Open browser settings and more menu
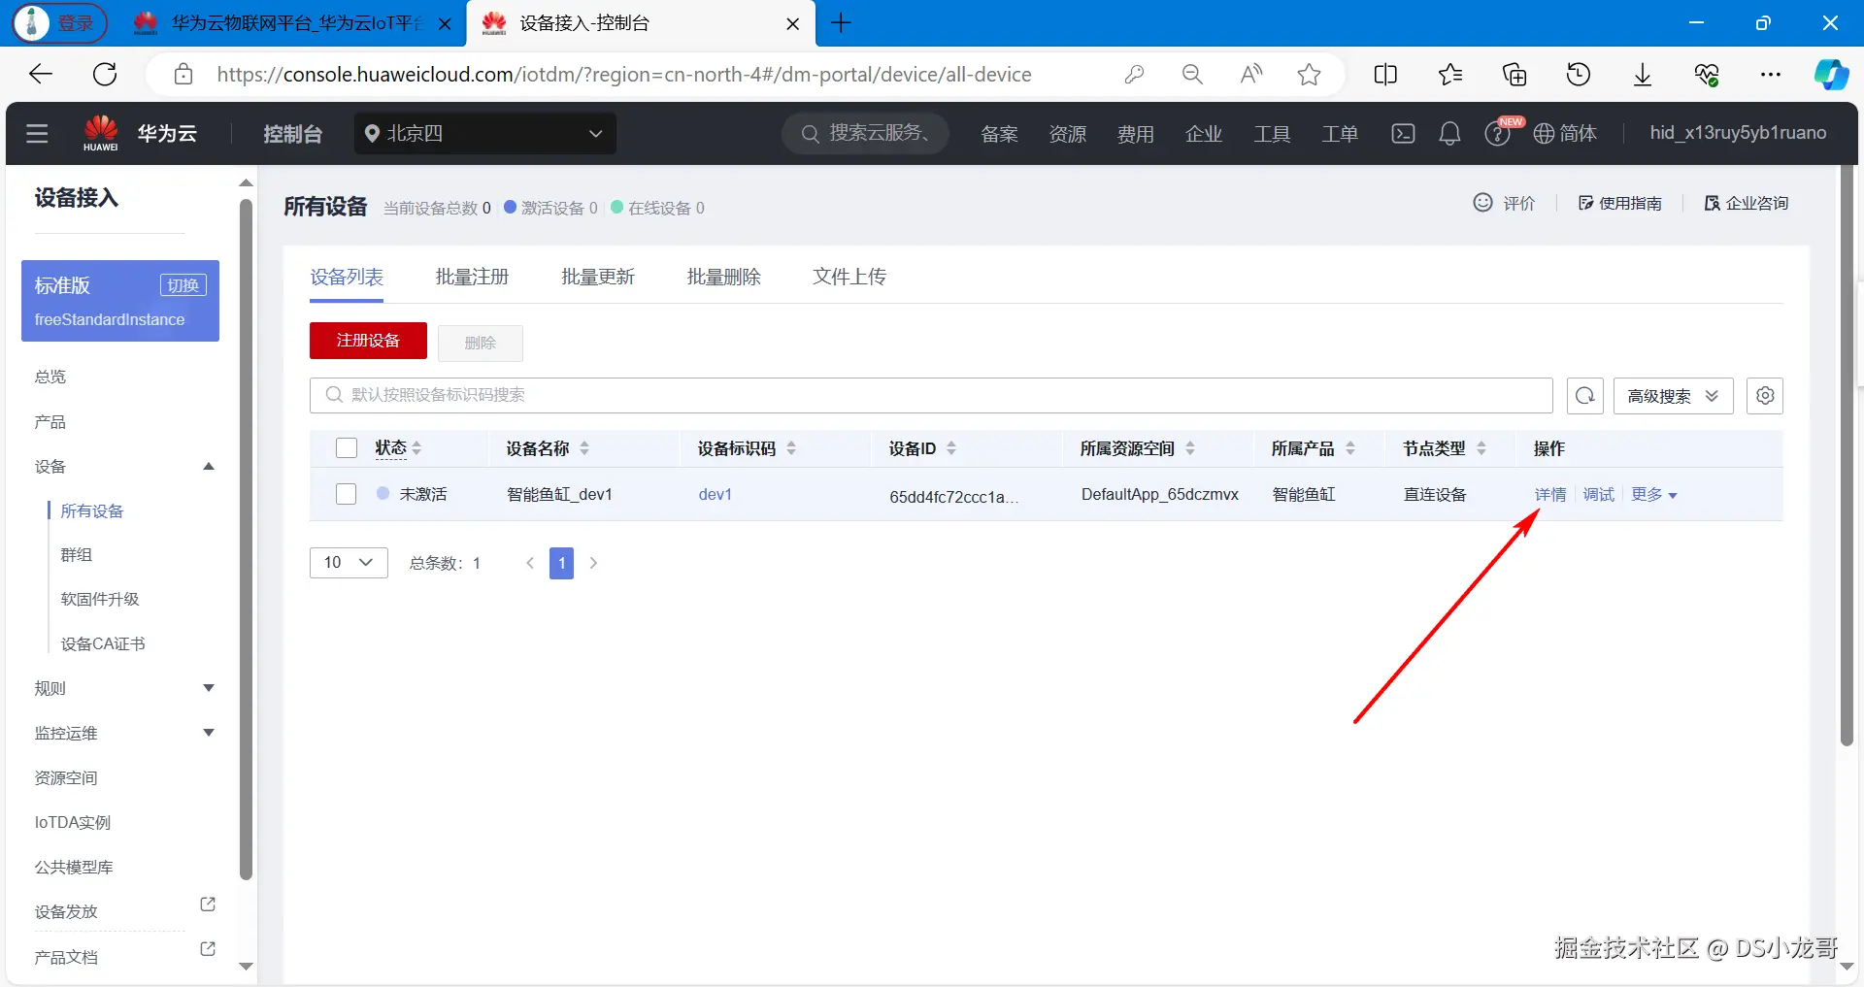 tap(1771, 75)
